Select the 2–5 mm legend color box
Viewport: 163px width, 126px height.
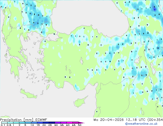pyautogui.click(x=22, y=123)
